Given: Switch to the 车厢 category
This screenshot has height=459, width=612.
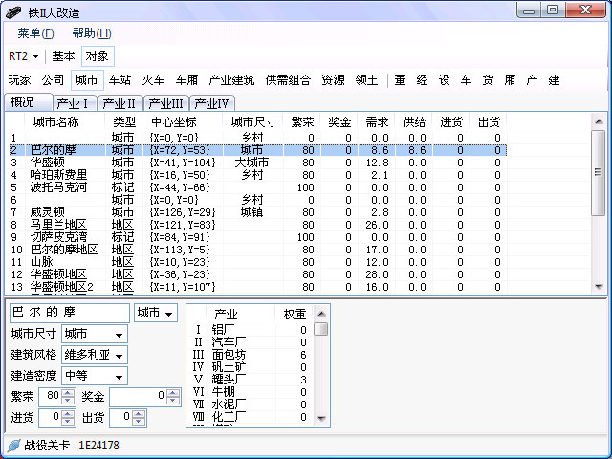Looking at the screenshot, I should [x=186, y=80].
